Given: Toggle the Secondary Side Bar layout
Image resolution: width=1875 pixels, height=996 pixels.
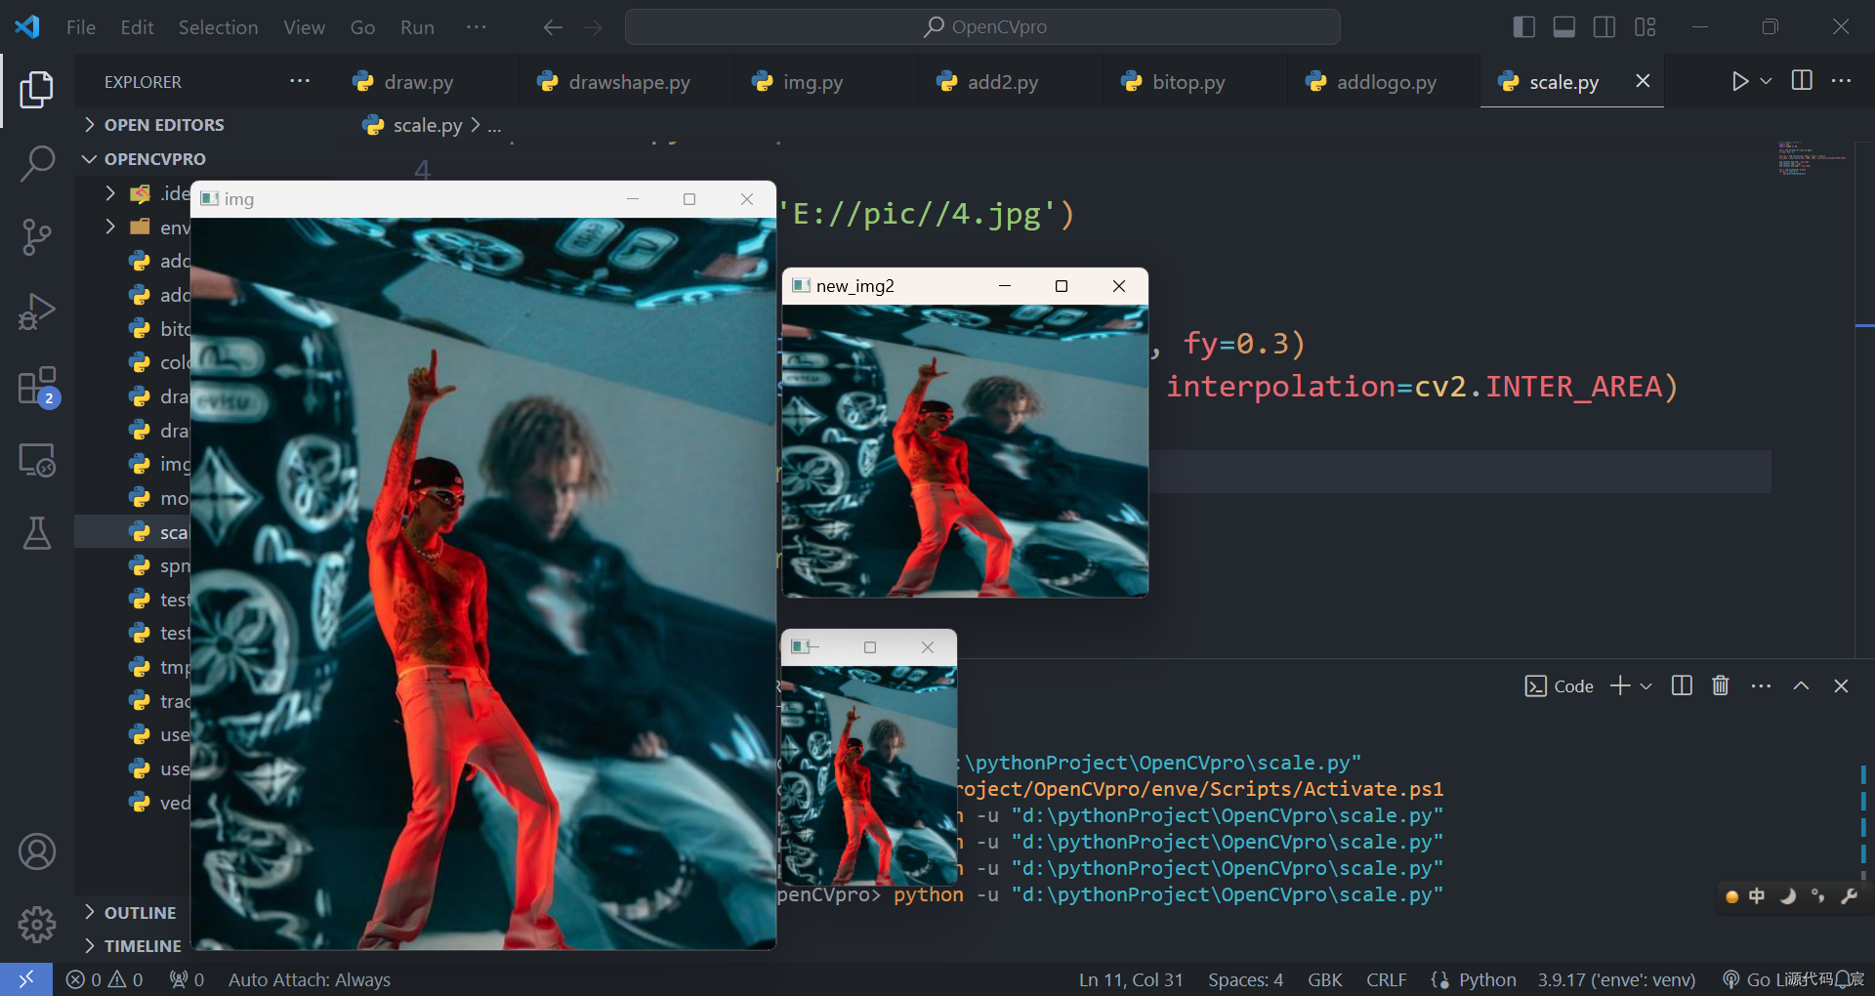Looking at the screenshot, I should (1604, 27).
